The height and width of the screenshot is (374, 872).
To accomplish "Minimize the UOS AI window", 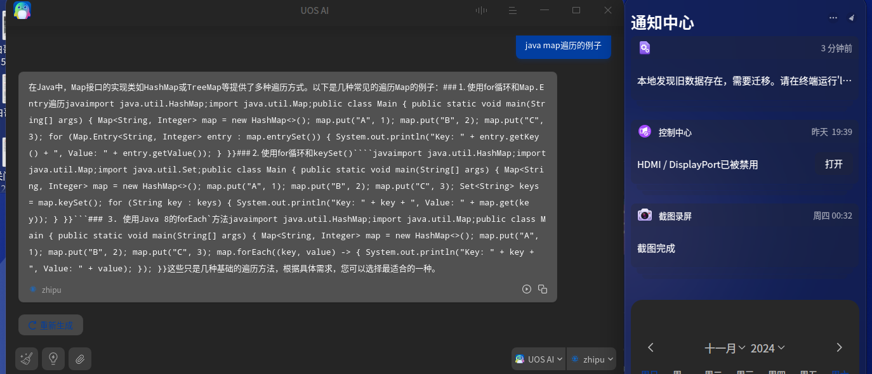I will point(544,10).
